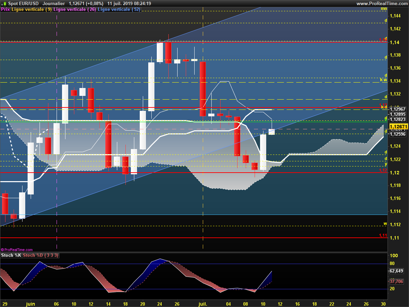Select the Ligne verticale (26) label
Image resolution: width=409 pixels, height=307 pixels.
[75, 10]
